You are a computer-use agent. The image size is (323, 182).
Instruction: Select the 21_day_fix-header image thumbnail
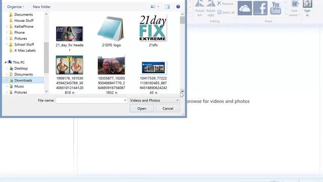tap(70, 34)
